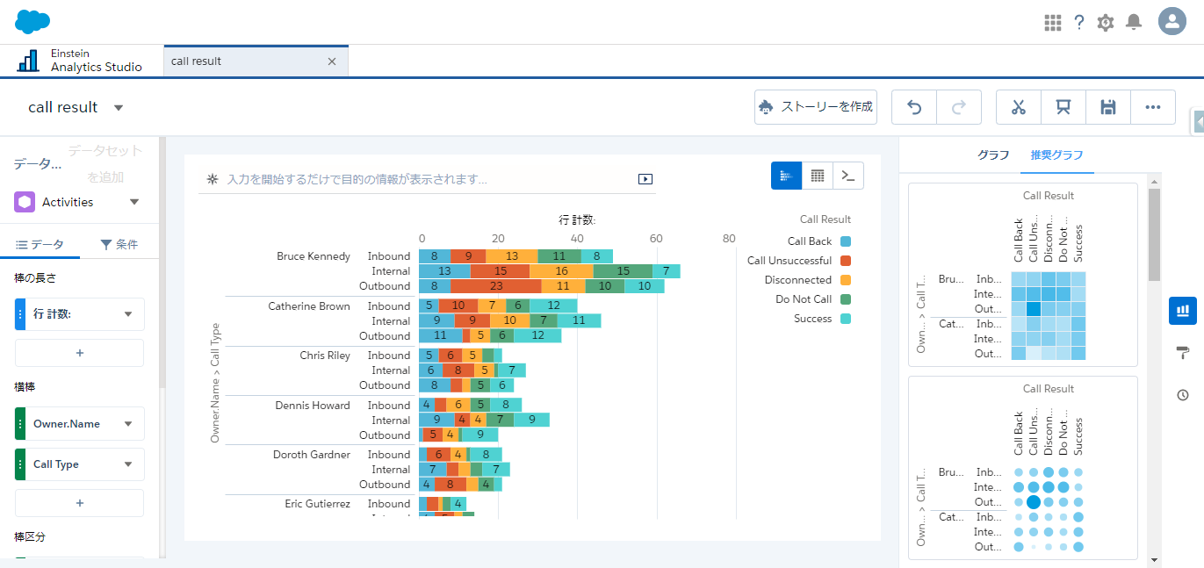Expand the call result title dropdown
Image resolution: width=1204 pixels, height=568 pixels.
pos(119,108)
